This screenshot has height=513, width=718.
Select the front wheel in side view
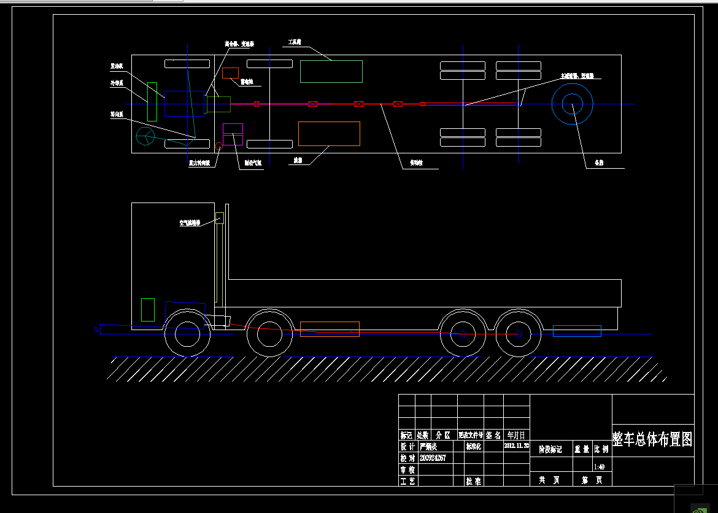(188, 334)
